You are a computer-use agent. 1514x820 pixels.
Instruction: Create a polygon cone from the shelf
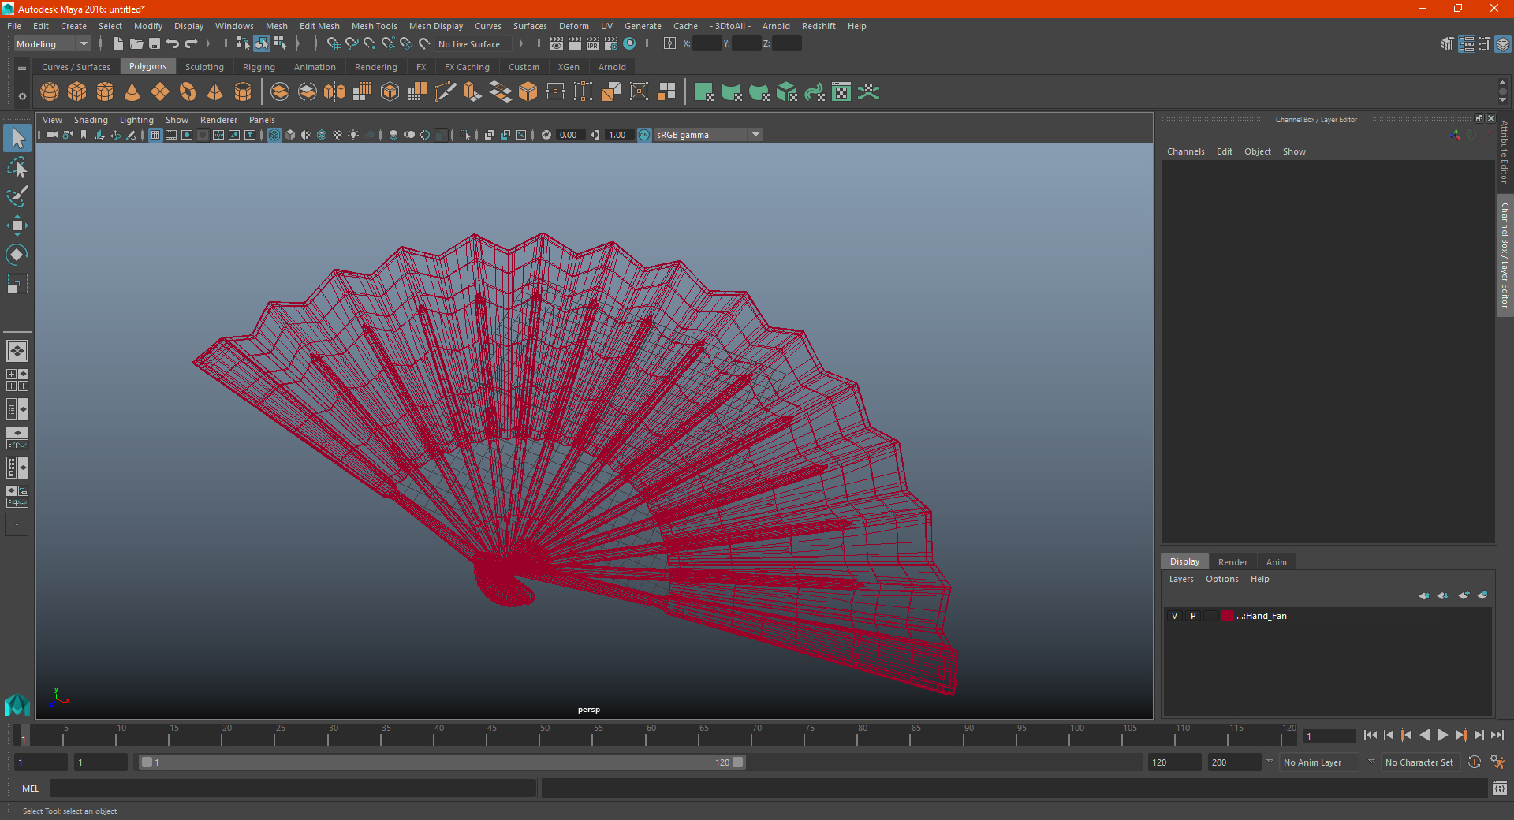[x=132, y=92]
